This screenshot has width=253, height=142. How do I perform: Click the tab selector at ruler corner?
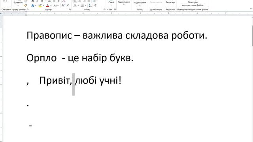coord(1,13)
